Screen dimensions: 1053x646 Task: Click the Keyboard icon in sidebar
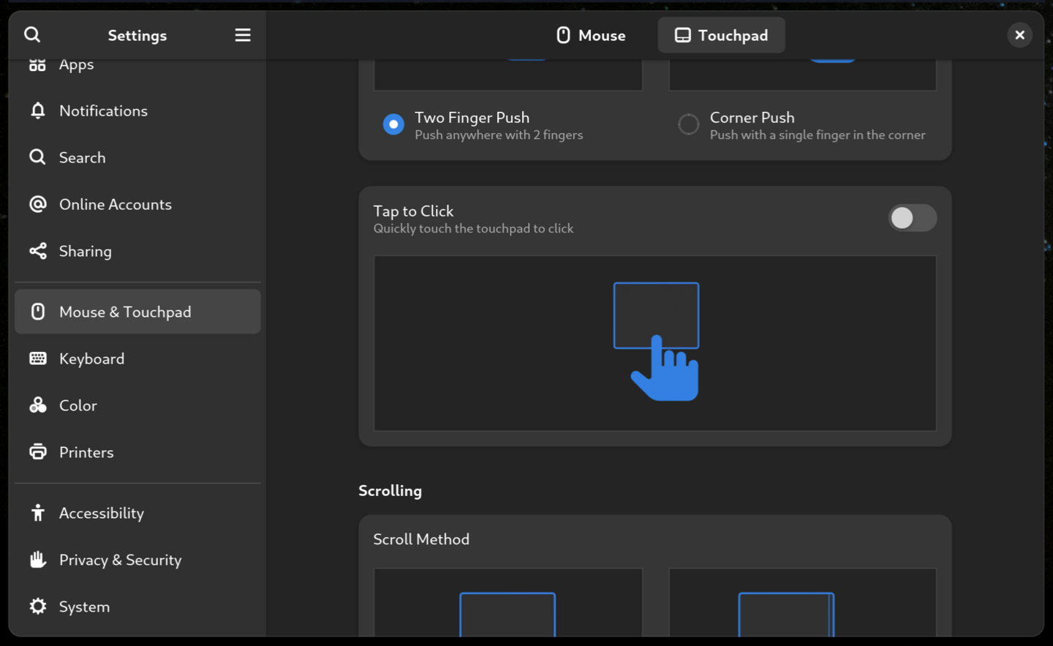(x=38, y=358)
